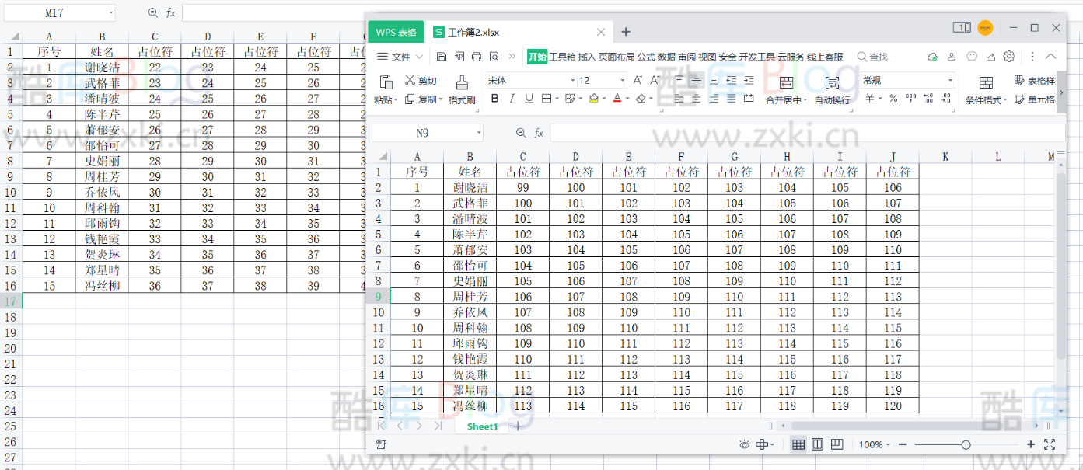The width and height of the screenshot is (1083, 470).
Task: Open the 文件 menu dropdown
Action: point(400,57)
